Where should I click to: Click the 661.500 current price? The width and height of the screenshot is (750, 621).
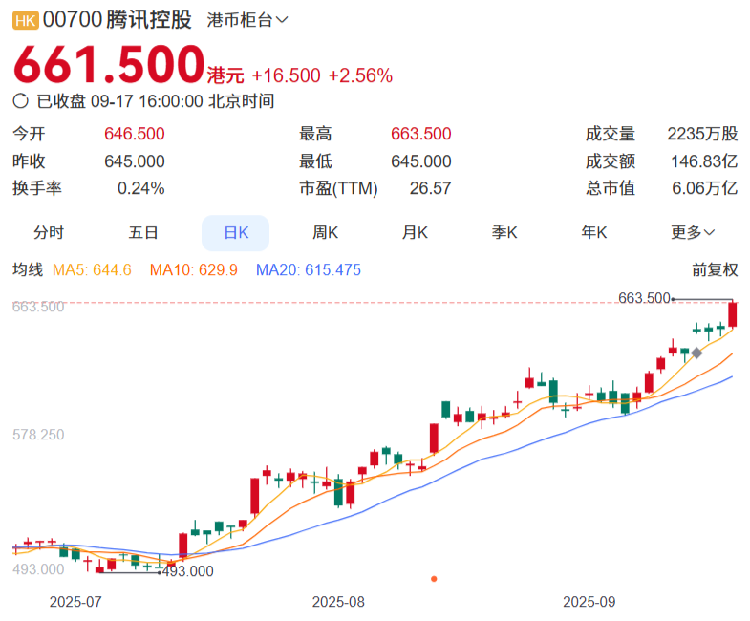[x=109, y=64]
